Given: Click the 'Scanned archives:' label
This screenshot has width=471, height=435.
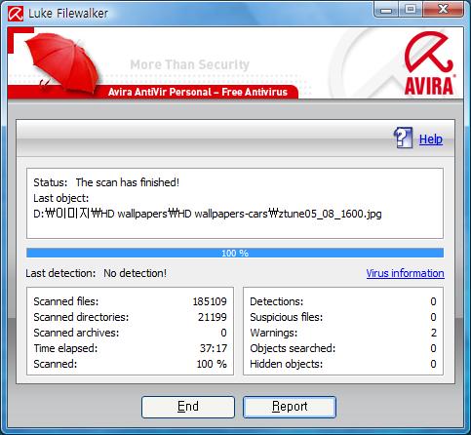Looking at the screenshot, I should tap(76, 333).
